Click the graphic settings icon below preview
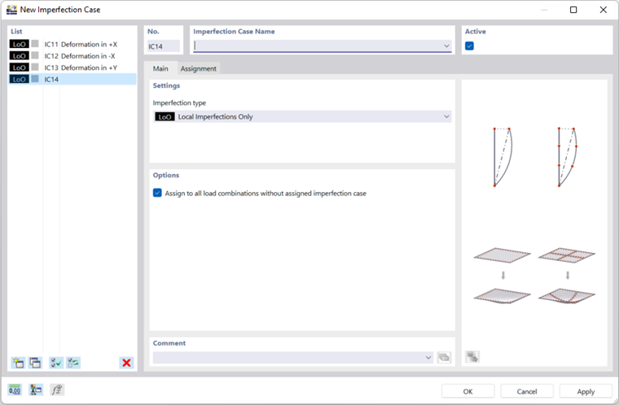 [472, 357]
